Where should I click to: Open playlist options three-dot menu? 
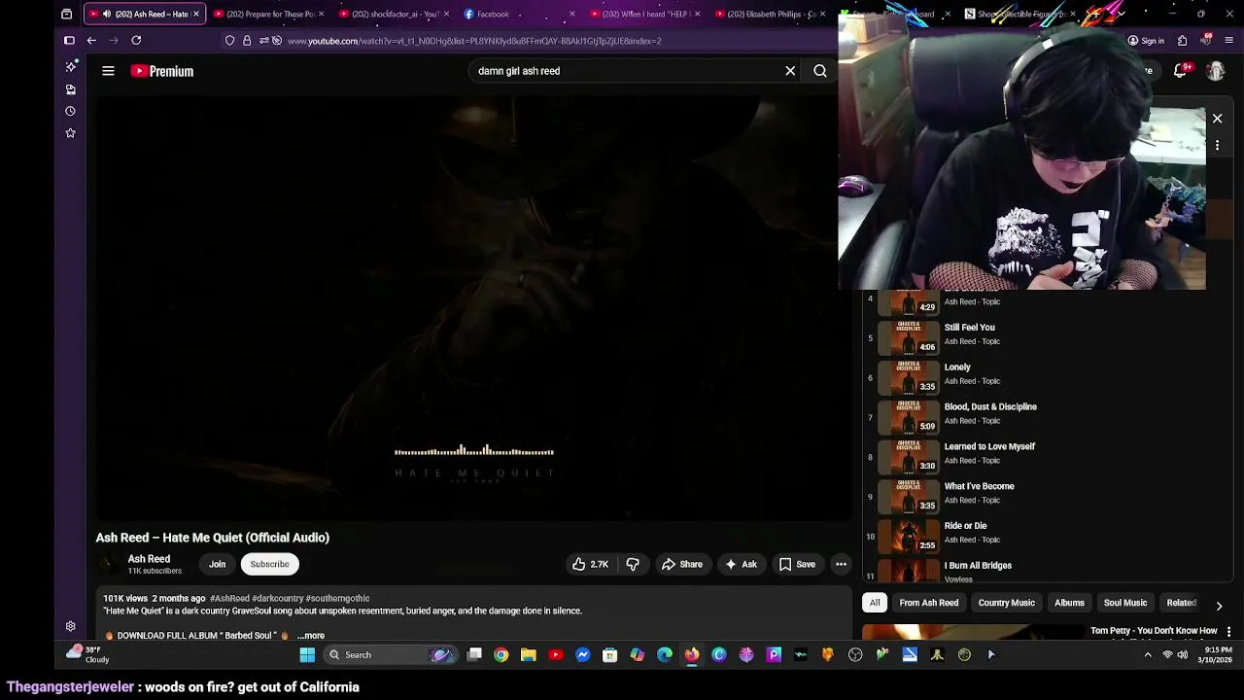pos(1217,145)
